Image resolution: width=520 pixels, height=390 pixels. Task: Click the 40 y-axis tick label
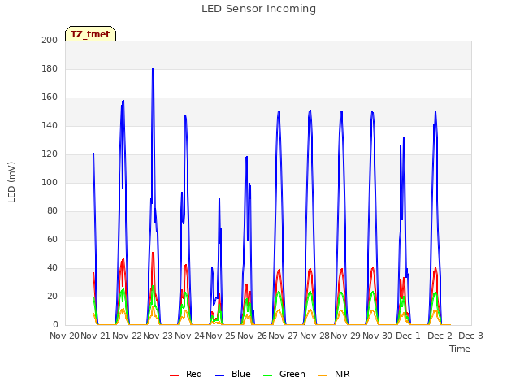click(x=52, y=268)
